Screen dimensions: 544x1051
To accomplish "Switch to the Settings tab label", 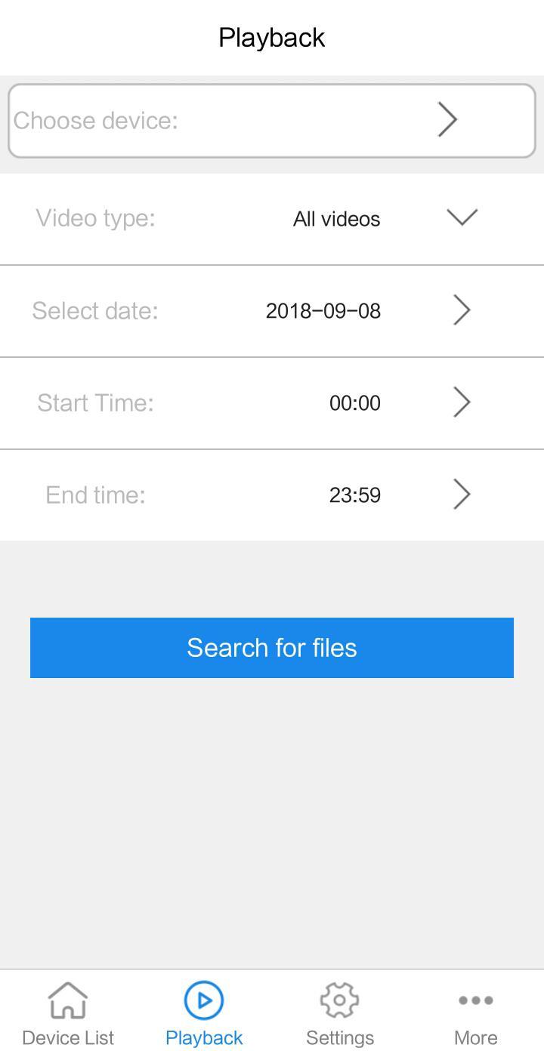I will [x=339, y=1037].
